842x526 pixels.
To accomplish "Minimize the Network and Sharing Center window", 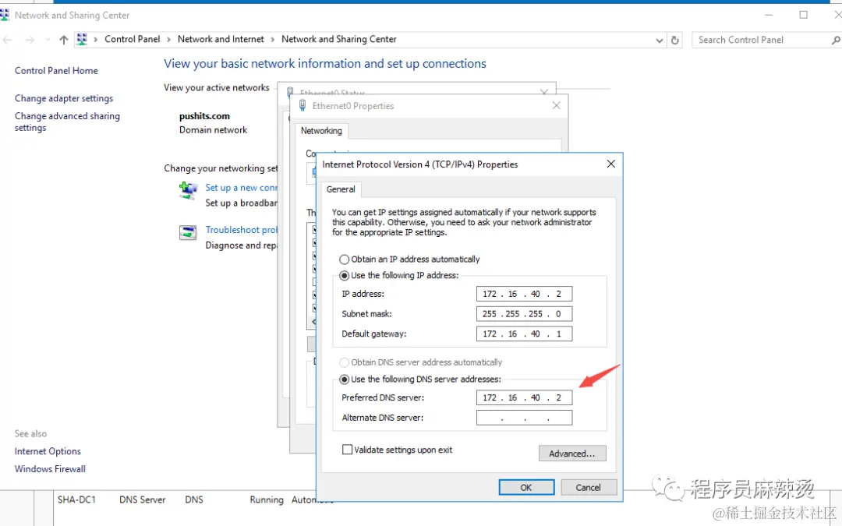I will pyautogui.click(x=769, y=15).
